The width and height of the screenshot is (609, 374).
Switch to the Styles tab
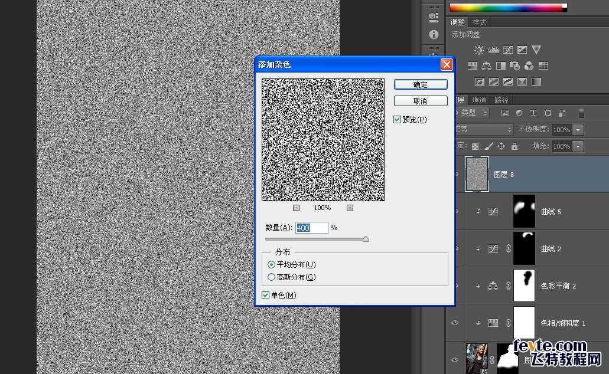[x=479, y=22]
